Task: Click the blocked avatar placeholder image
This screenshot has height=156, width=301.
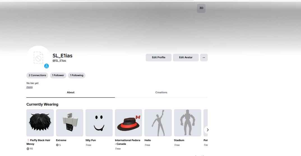Action: [38, 57]
